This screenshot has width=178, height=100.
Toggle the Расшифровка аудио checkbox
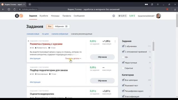click(x=123, y=91)
